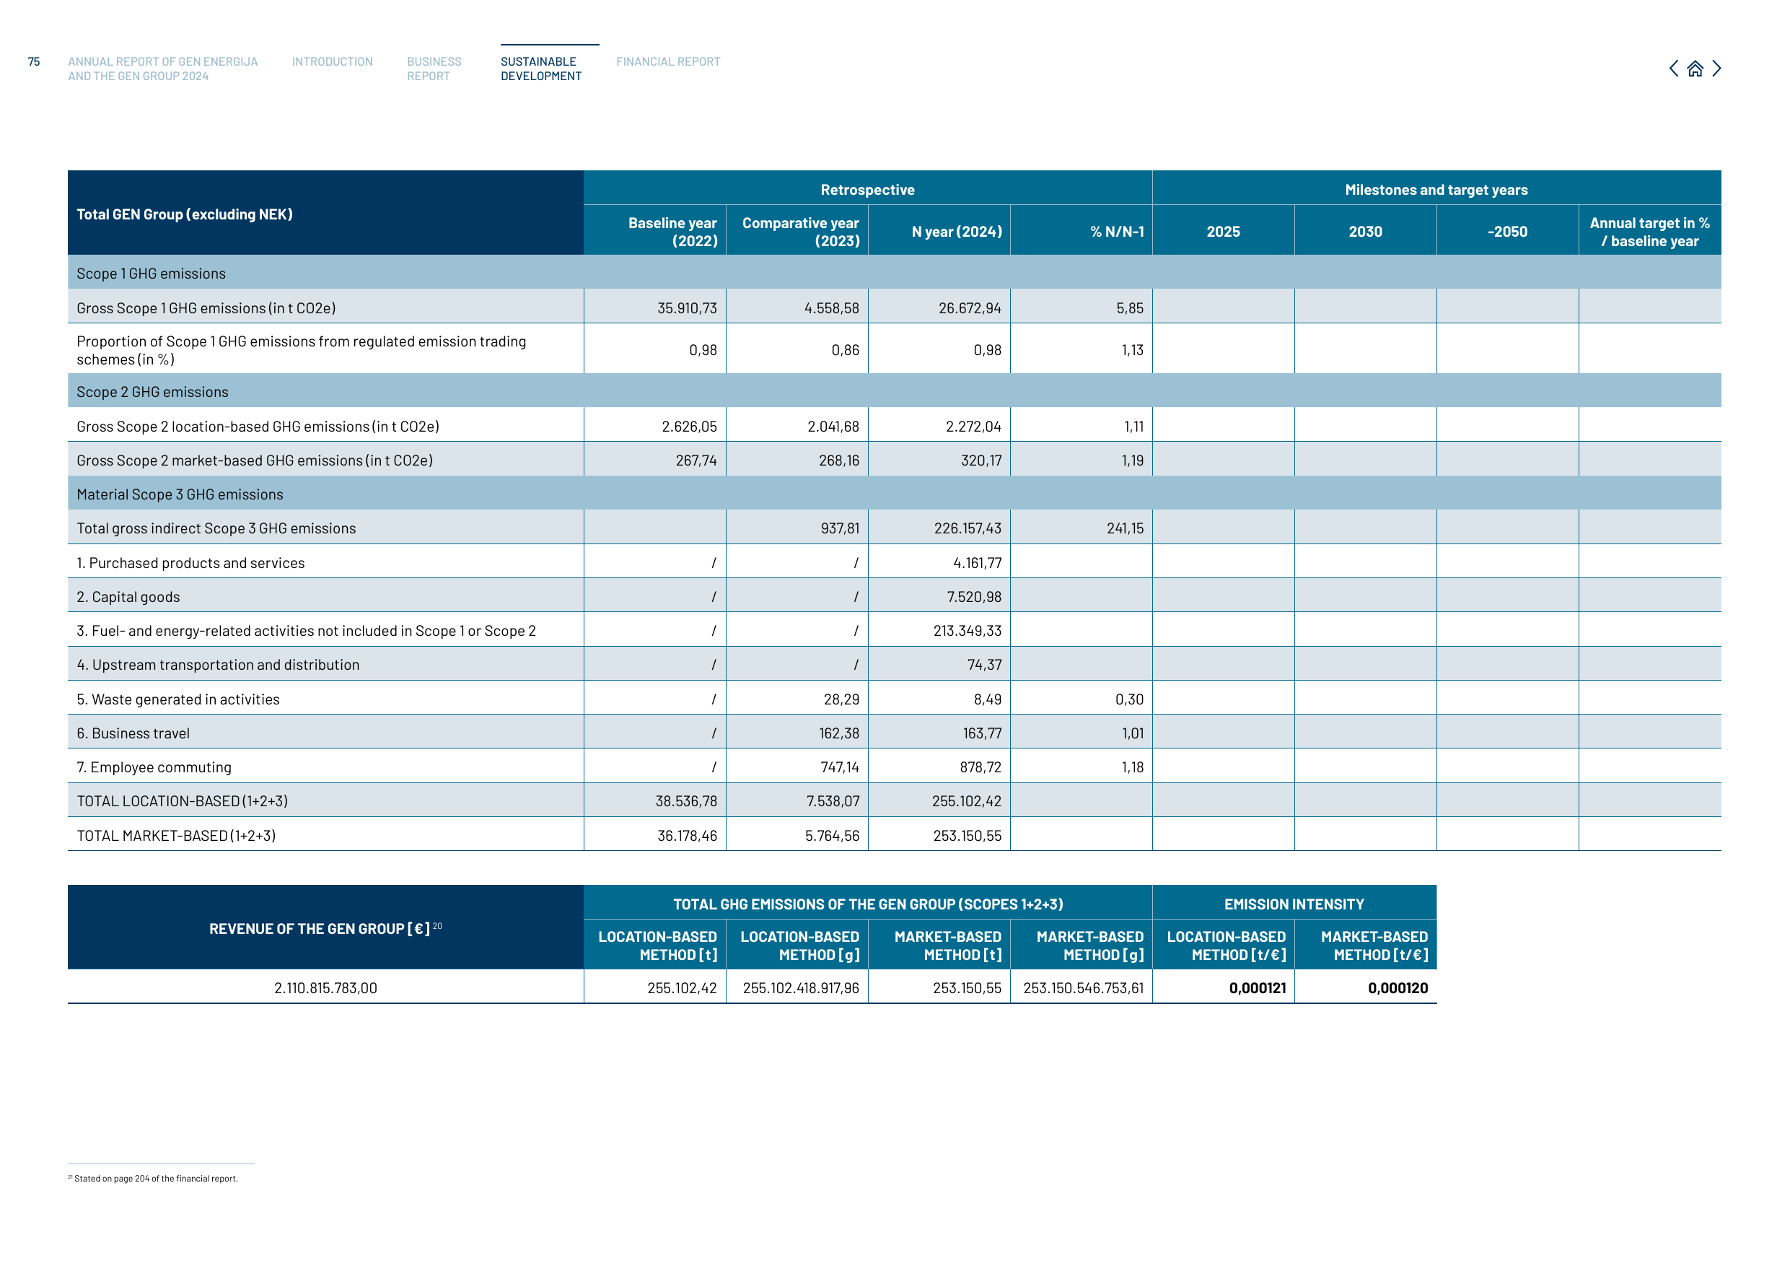Click the % N/N-1 column header
The height and width of the screenshot is (1266, 1790).
1082,232
